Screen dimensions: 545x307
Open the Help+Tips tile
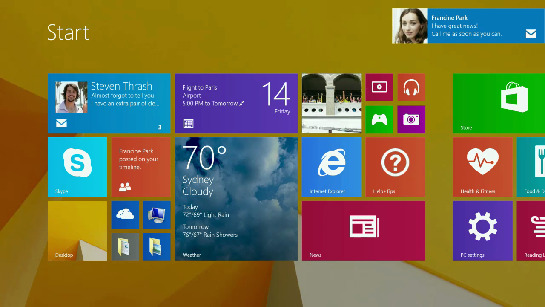395,167
